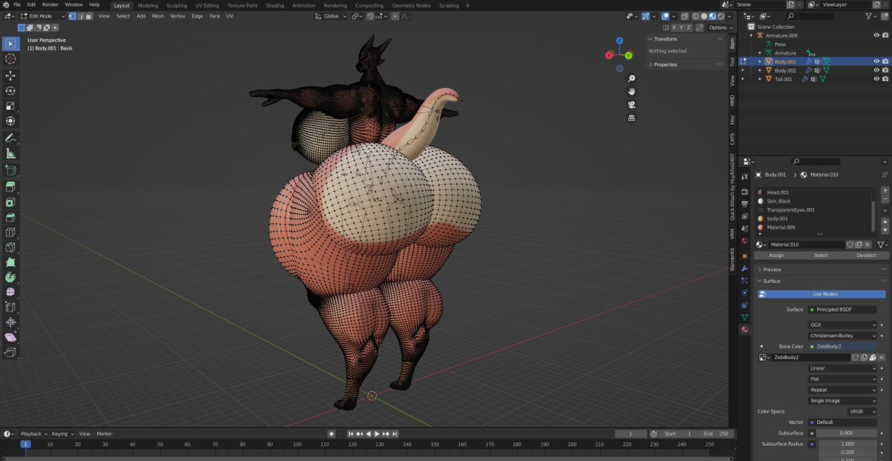Hide Body.001 with its eye icon

pos(876,62)
